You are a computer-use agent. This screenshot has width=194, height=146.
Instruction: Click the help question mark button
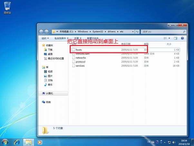[182, 38]
